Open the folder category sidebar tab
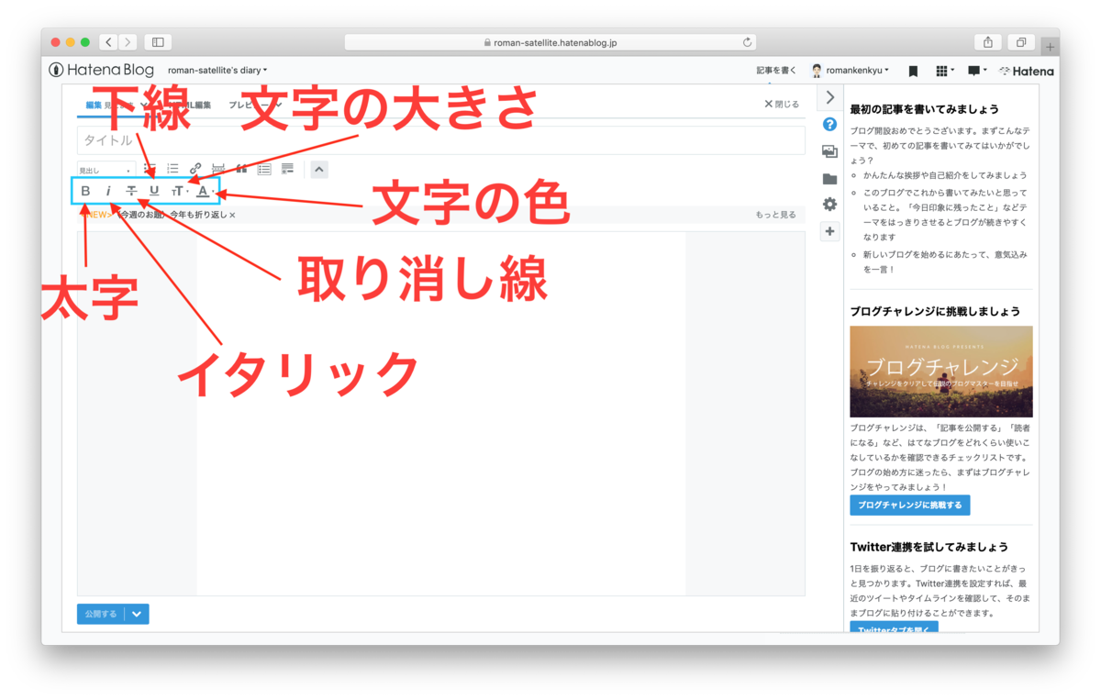The height and width of the screenshot is (700, 1101). point(829,179)
